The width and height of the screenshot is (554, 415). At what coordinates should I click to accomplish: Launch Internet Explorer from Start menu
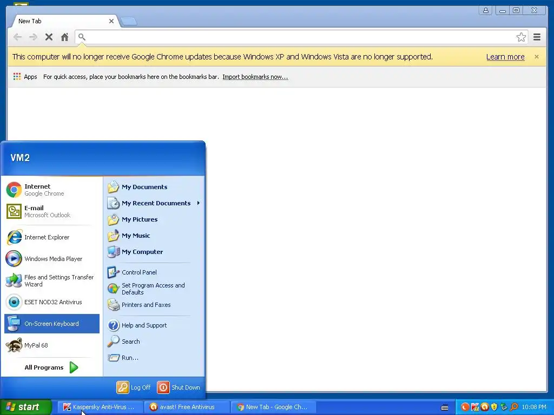(52, 237)
